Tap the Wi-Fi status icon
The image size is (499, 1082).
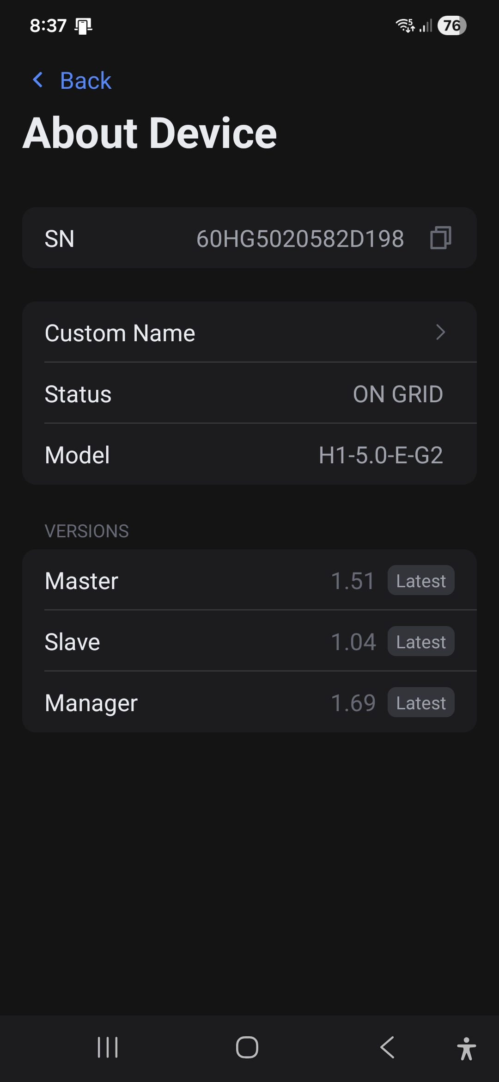click(x=405, y=25)
